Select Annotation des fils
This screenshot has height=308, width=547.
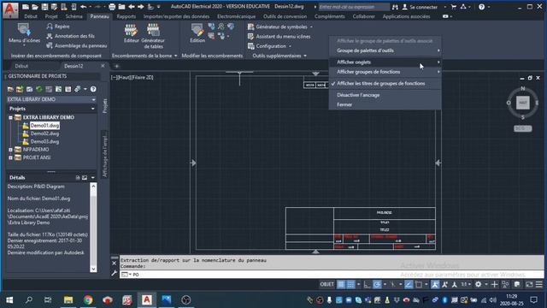pos(70,36)
